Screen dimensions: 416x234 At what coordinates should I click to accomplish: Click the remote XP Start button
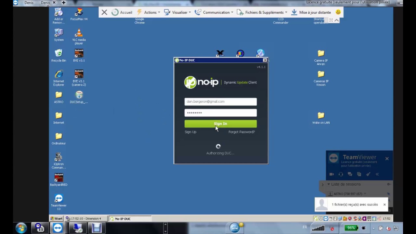coord(56,218)
